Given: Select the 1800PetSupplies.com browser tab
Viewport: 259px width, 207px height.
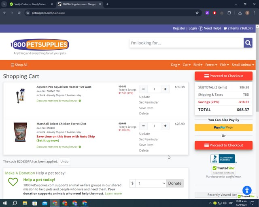Looking at the screenshot, I should click(79, 4).
